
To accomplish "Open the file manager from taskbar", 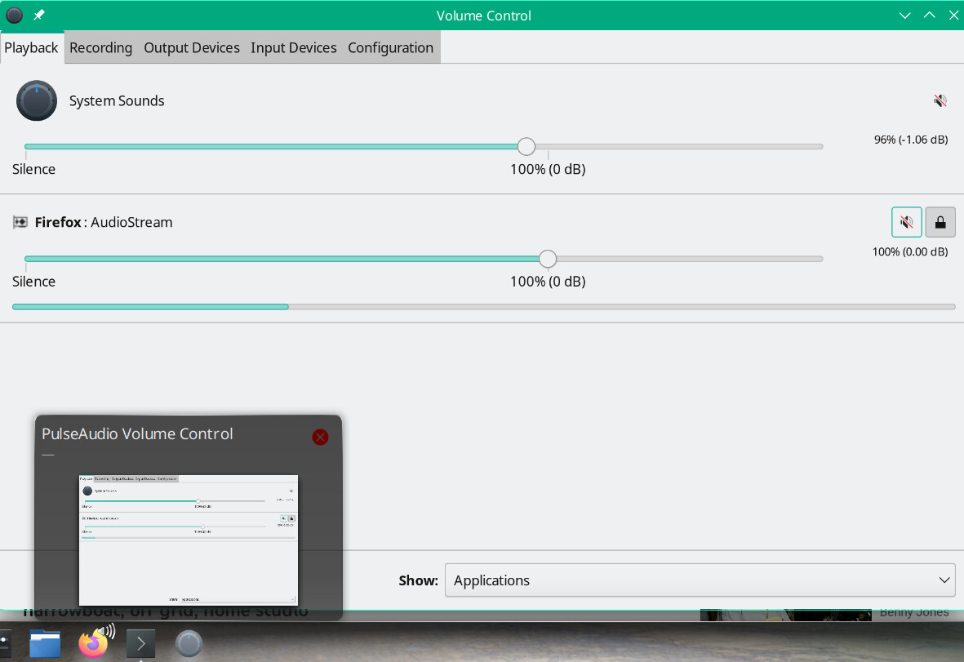I will point(45,644).
